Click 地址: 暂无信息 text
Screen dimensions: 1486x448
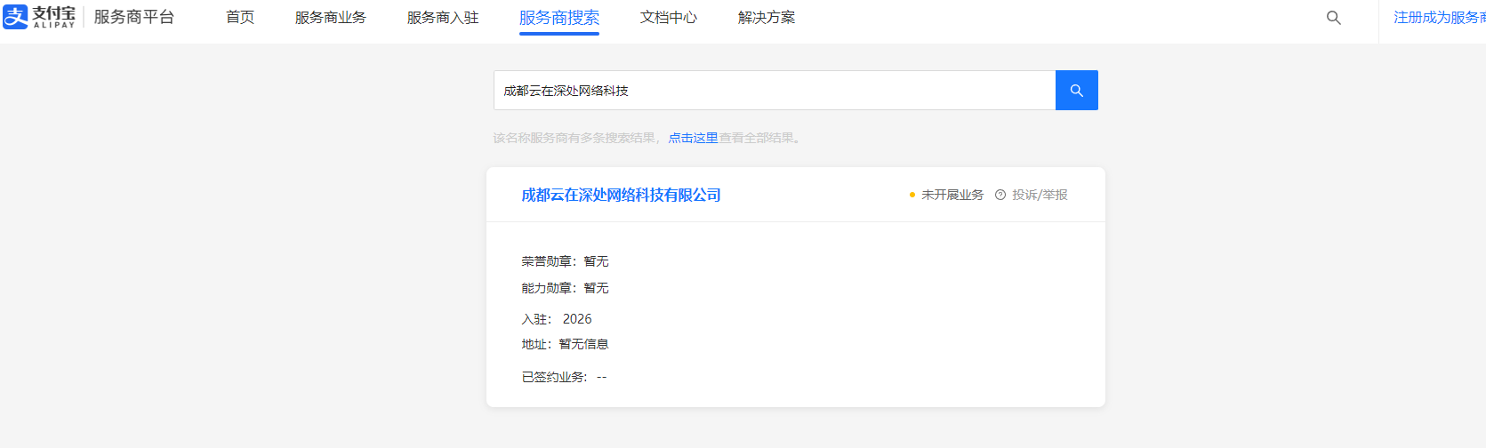click(x=566, y=344)
